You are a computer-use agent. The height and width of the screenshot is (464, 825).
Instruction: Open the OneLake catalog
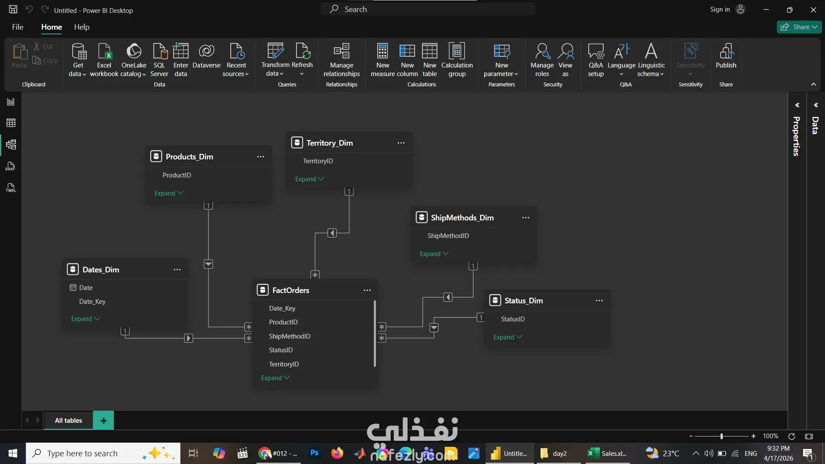coord(134,60)
